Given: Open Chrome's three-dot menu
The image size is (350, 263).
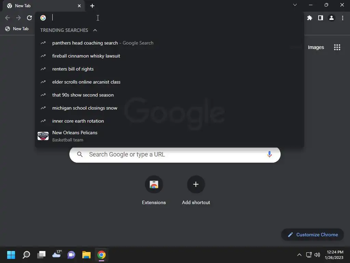Looking at the screenshot, I should 342,18.
